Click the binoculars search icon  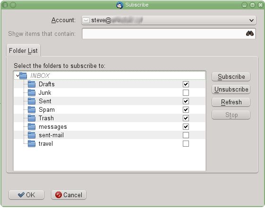(x=249, y=33)
